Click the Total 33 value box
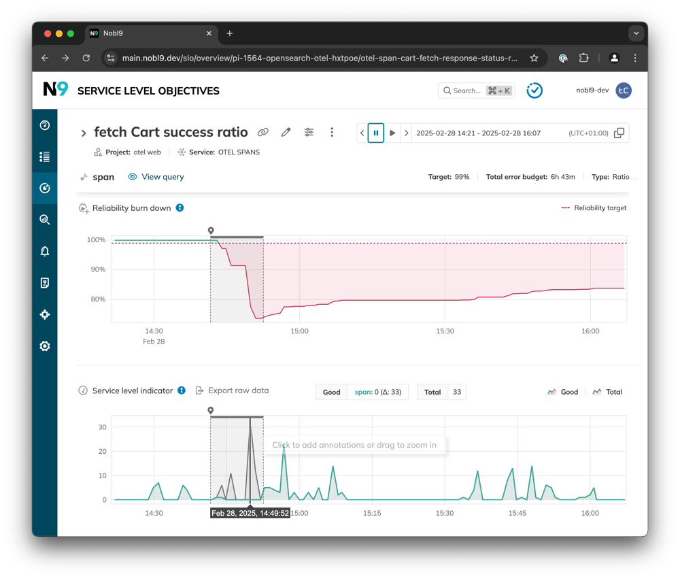Viewport: 680px width, 579px height. [441, 392]
